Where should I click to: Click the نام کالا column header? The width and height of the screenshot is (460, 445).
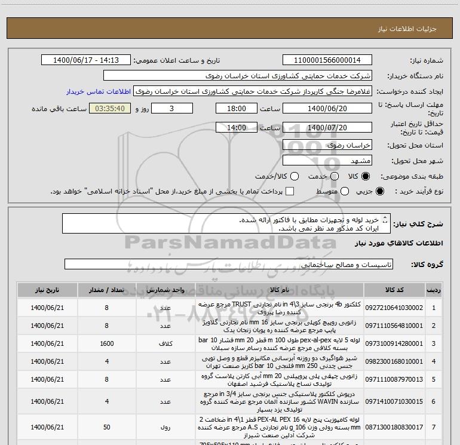[280, 290]
